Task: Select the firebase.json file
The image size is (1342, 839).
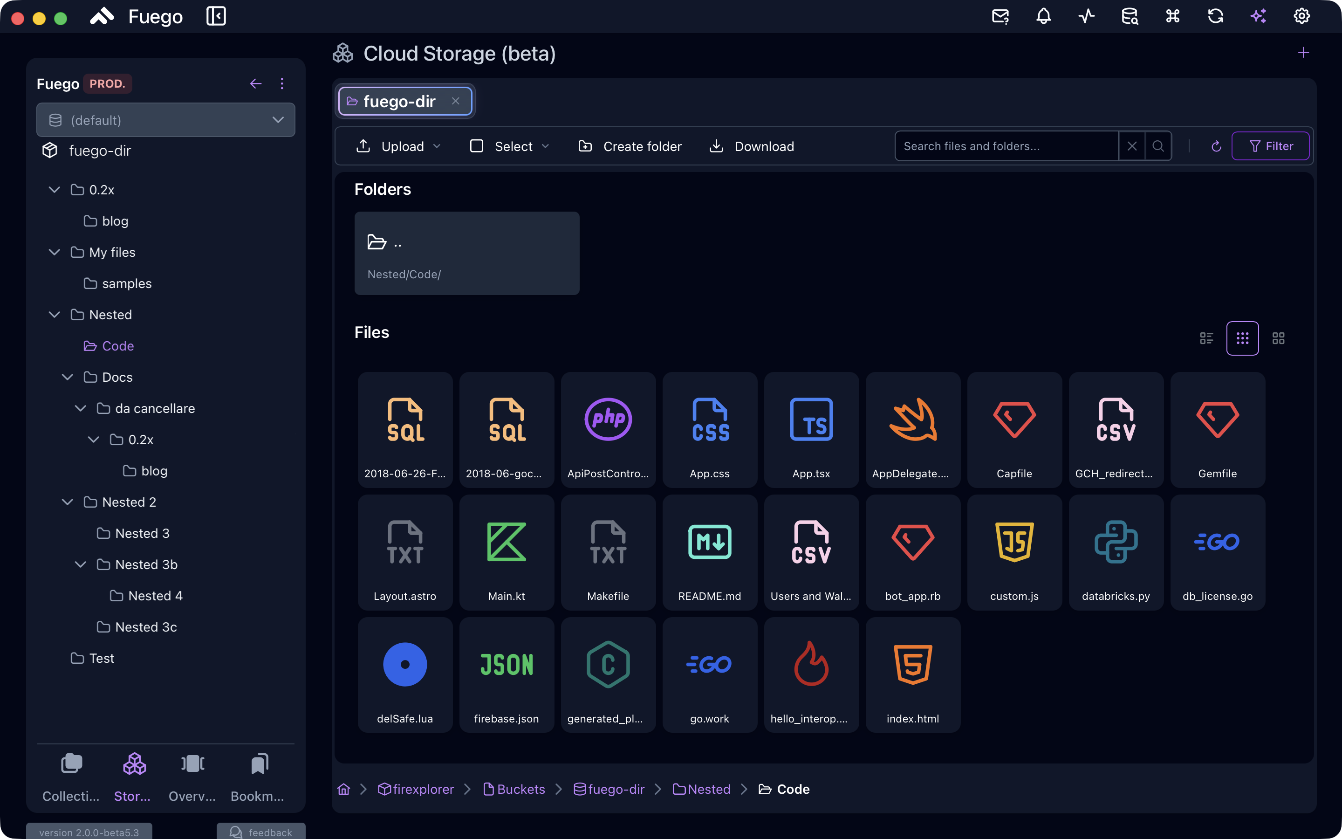Action: click(507, 675)
